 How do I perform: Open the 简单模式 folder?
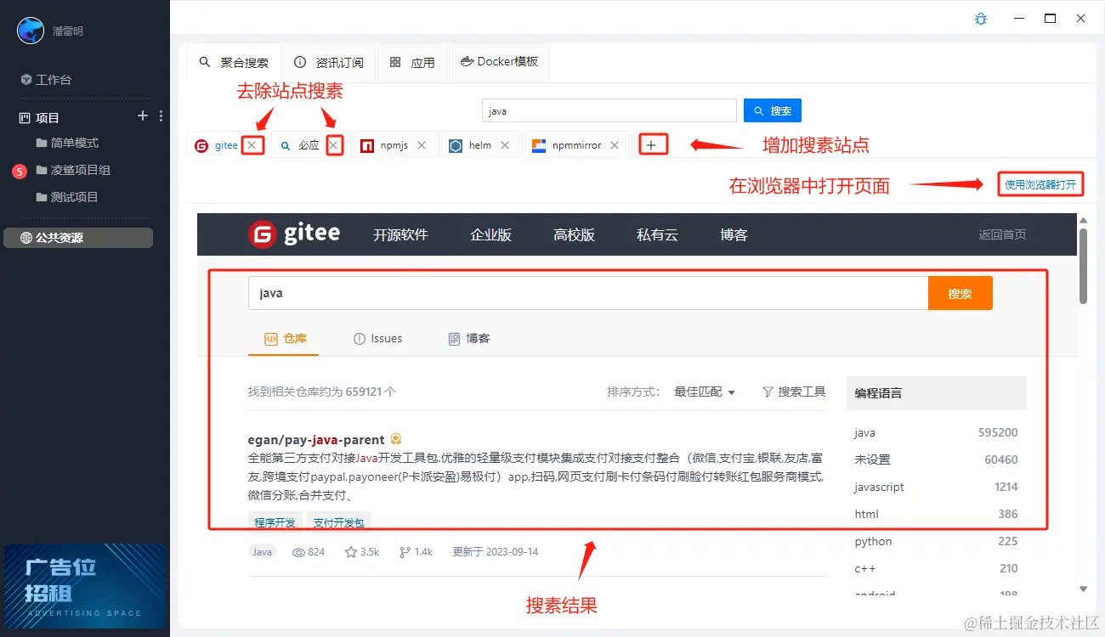(67, 143)
